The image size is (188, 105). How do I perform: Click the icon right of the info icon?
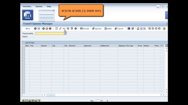(133, 29)
